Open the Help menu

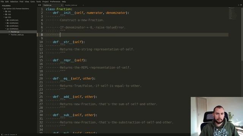click(x=64, y=2)
